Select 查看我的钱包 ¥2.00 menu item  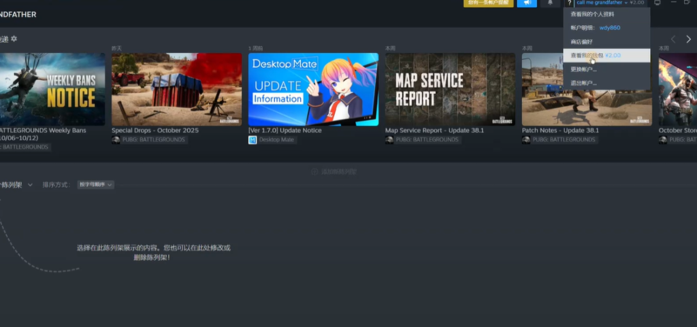tap(596, 55)
